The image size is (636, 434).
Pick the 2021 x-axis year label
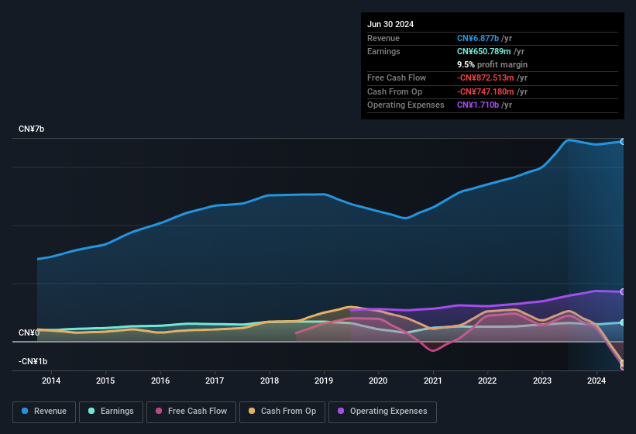pyautogui.click(x=433, y=381)
